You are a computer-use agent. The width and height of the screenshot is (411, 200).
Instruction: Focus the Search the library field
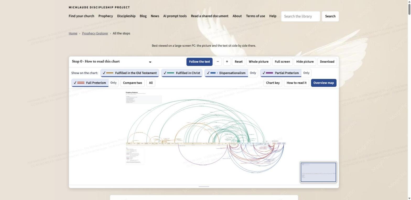pos(301,16)
